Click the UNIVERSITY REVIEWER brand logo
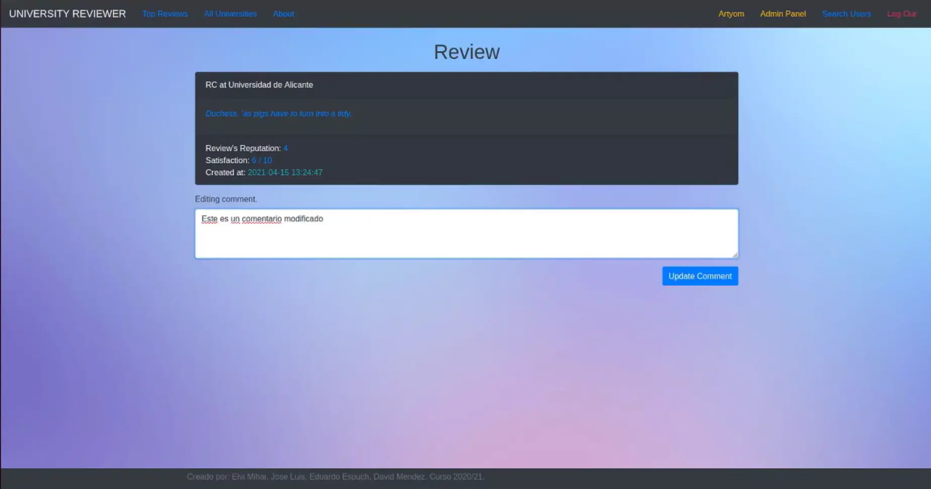Viewport: 931px width, 489px height. point(68,14)
